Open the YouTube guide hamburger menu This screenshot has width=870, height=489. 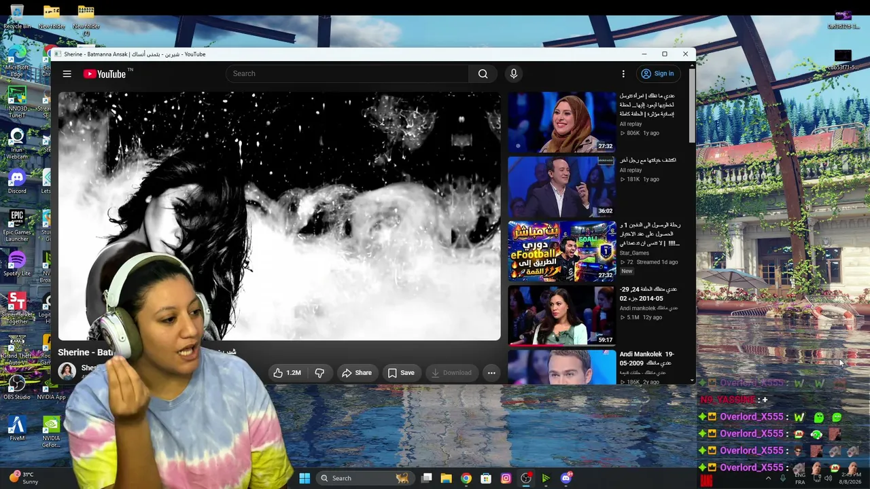click(67, 74)
